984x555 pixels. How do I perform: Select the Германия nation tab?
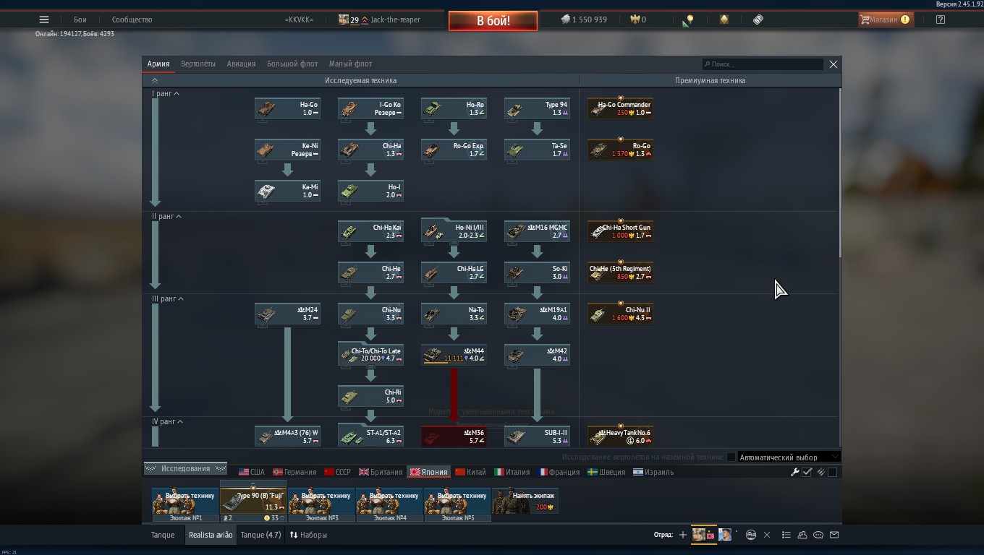[294, 472]
